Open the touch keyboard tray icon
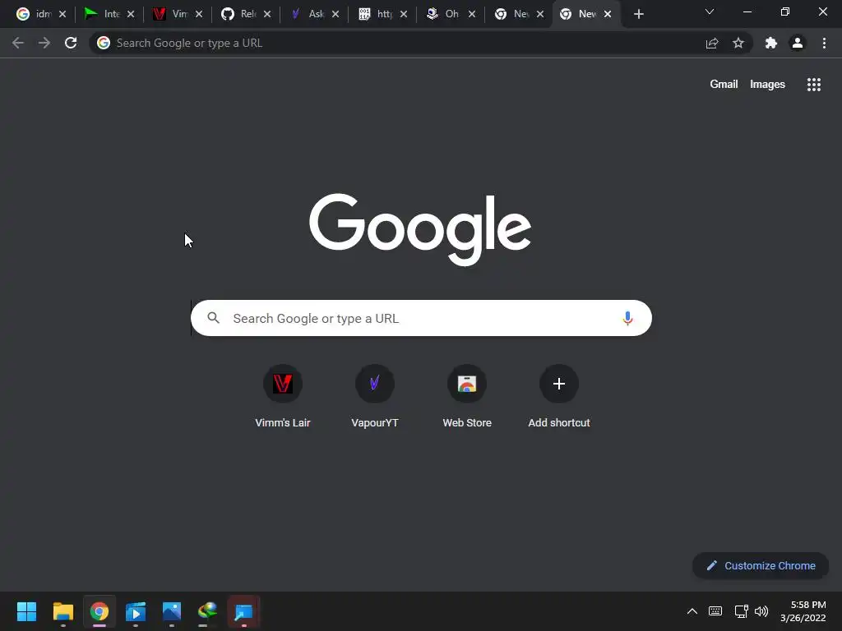 pos(715,611)
